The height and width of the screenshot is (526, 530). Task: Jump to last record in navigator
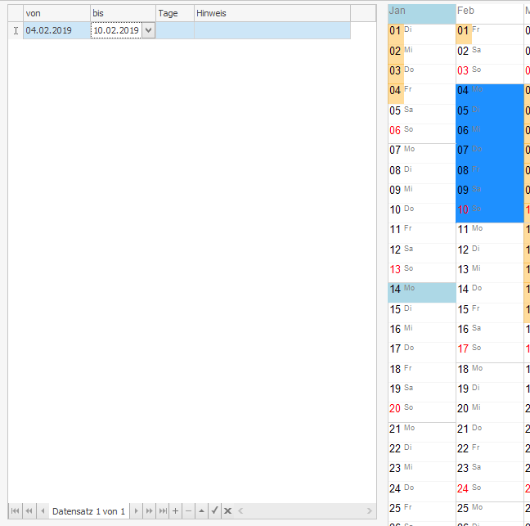(x=163, y=511)
